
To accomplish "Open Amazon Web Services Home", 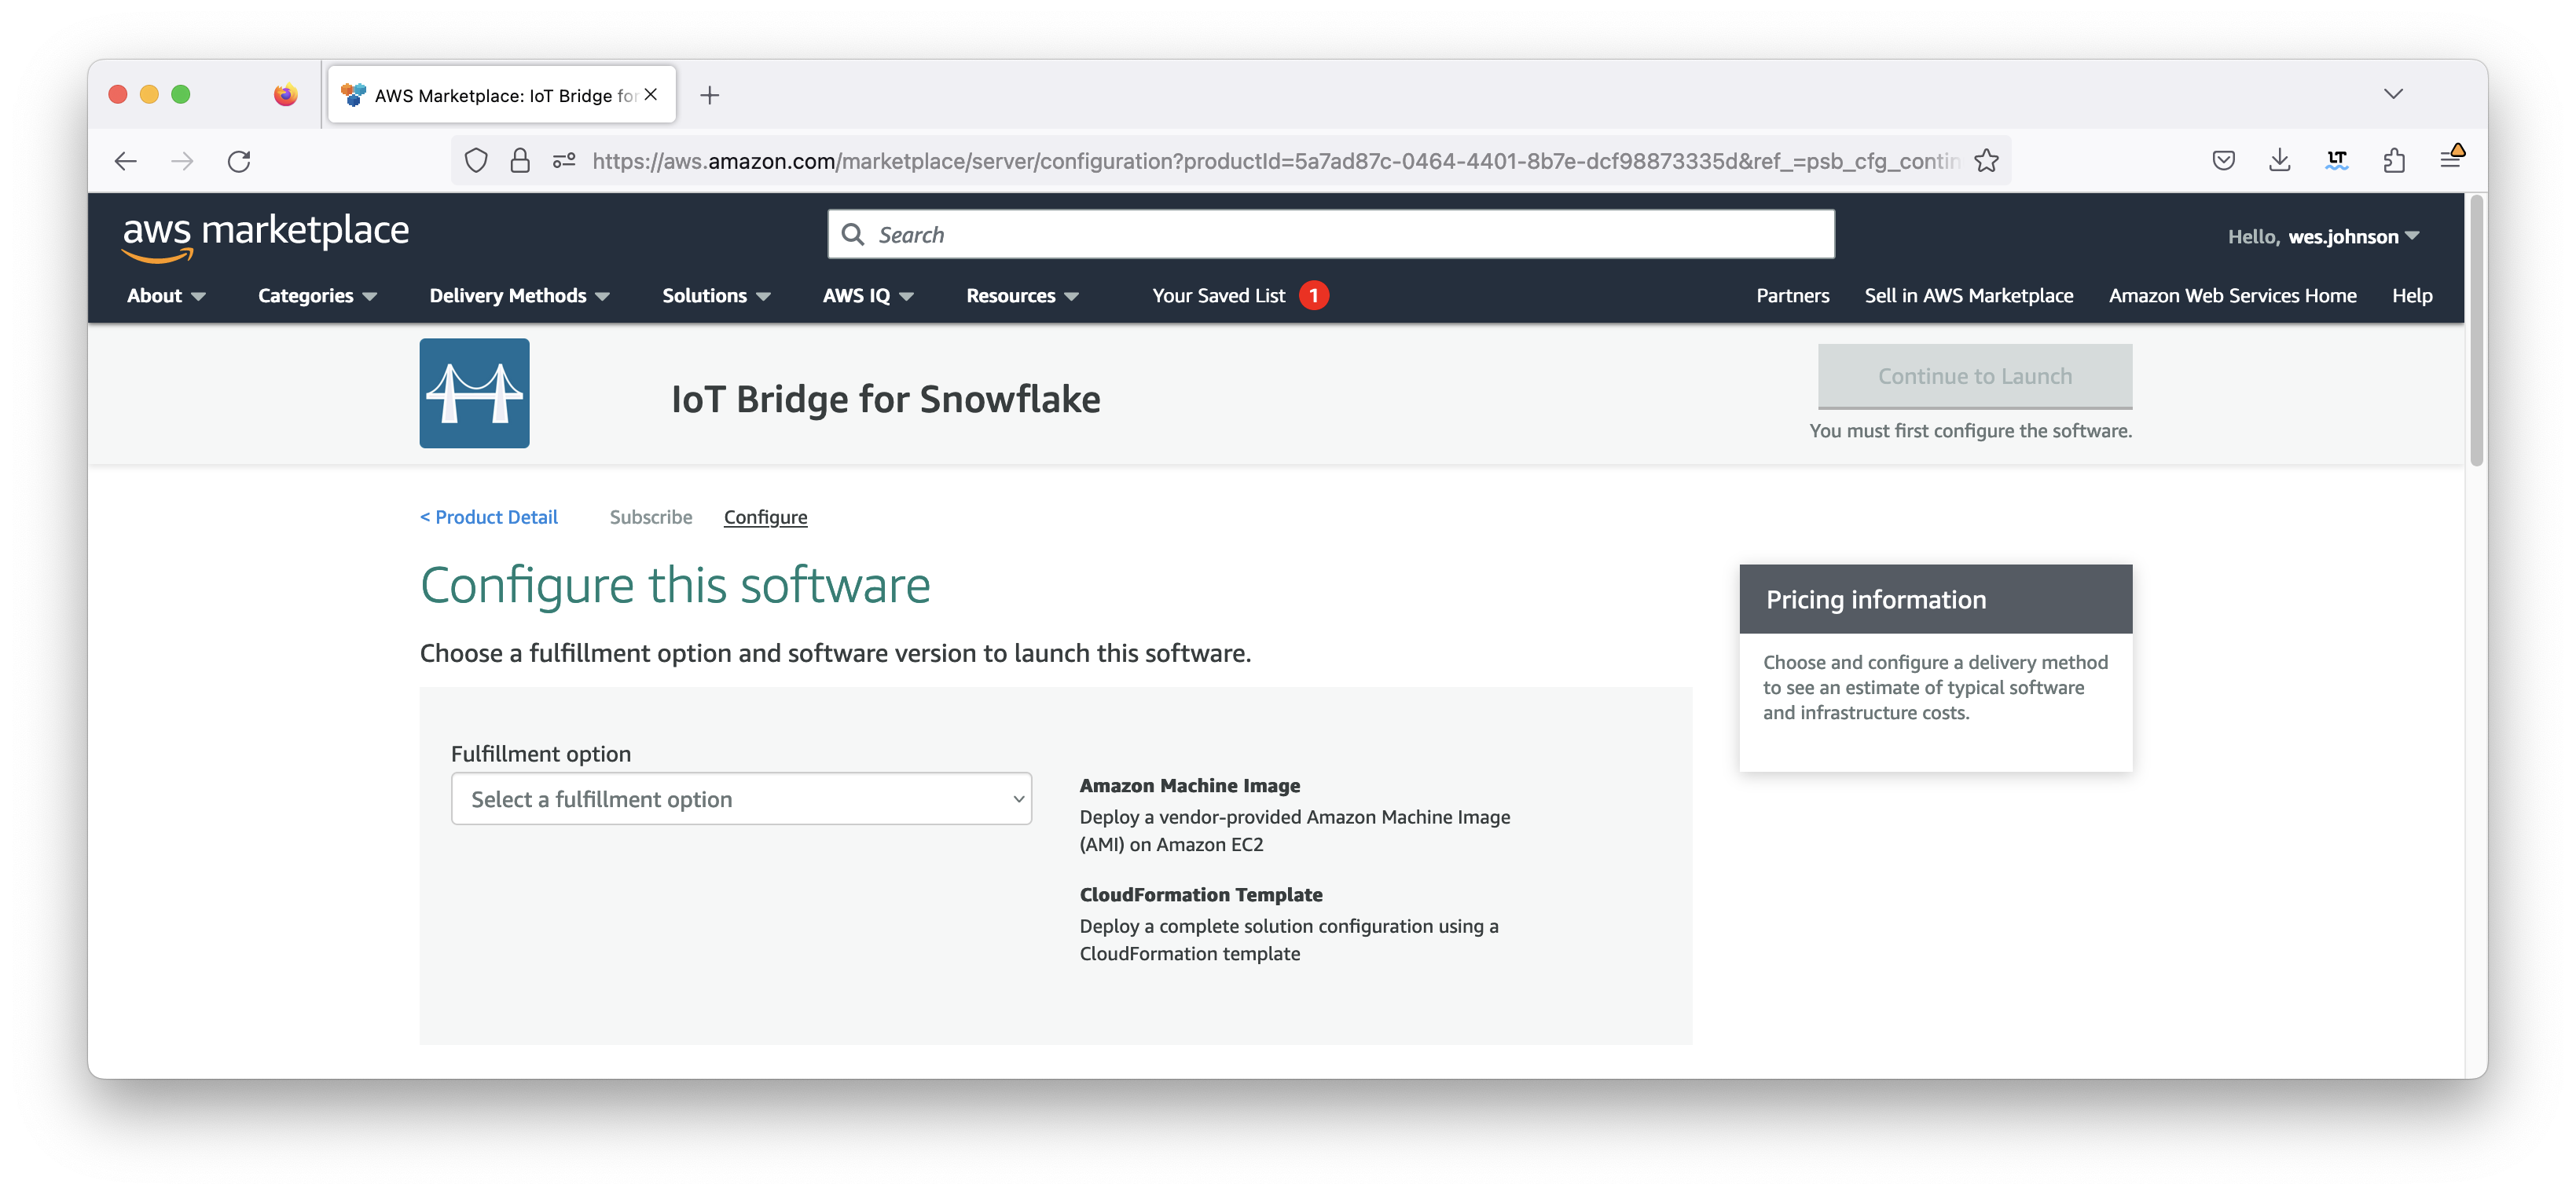I will tap(2232, 296).
